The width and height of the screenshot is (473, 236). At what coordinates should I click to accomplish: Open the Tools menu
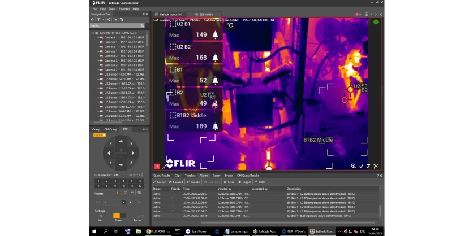pyautogui.click(x=112, y=9)
